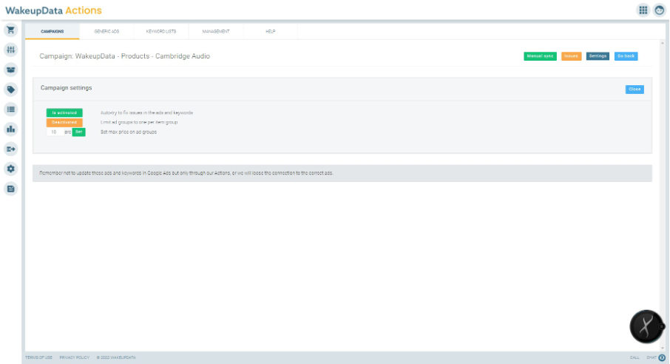Click the 'Limit ad groups to one per item group' label

tap(139, 122)
